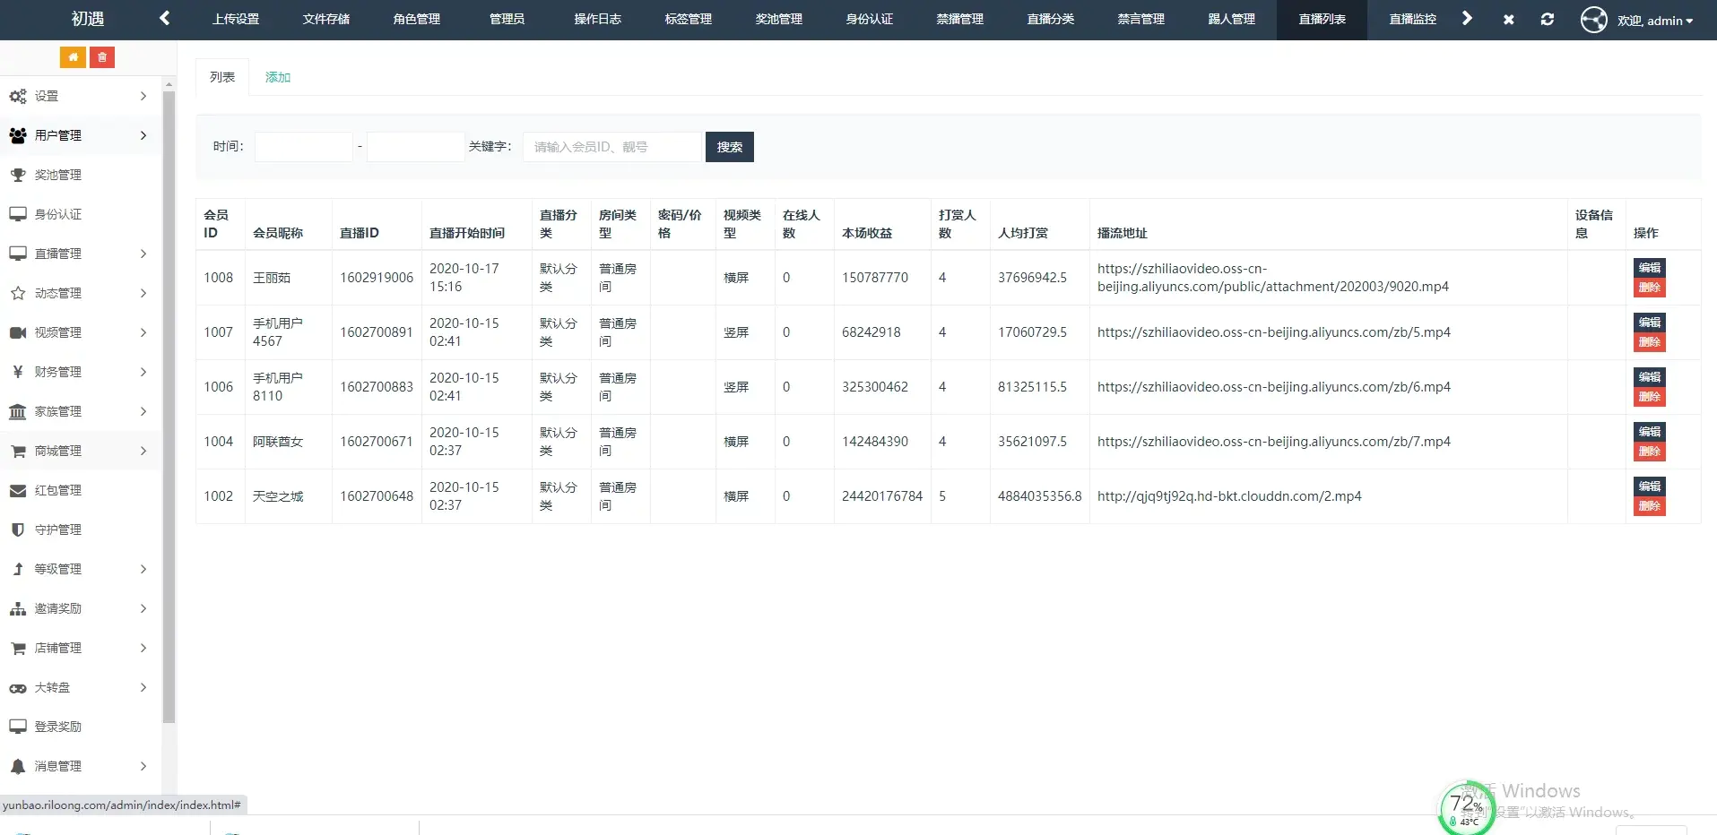Select the 操作日志 operation log menu item
Screen dimensions: 1717x835
[596, 19]
